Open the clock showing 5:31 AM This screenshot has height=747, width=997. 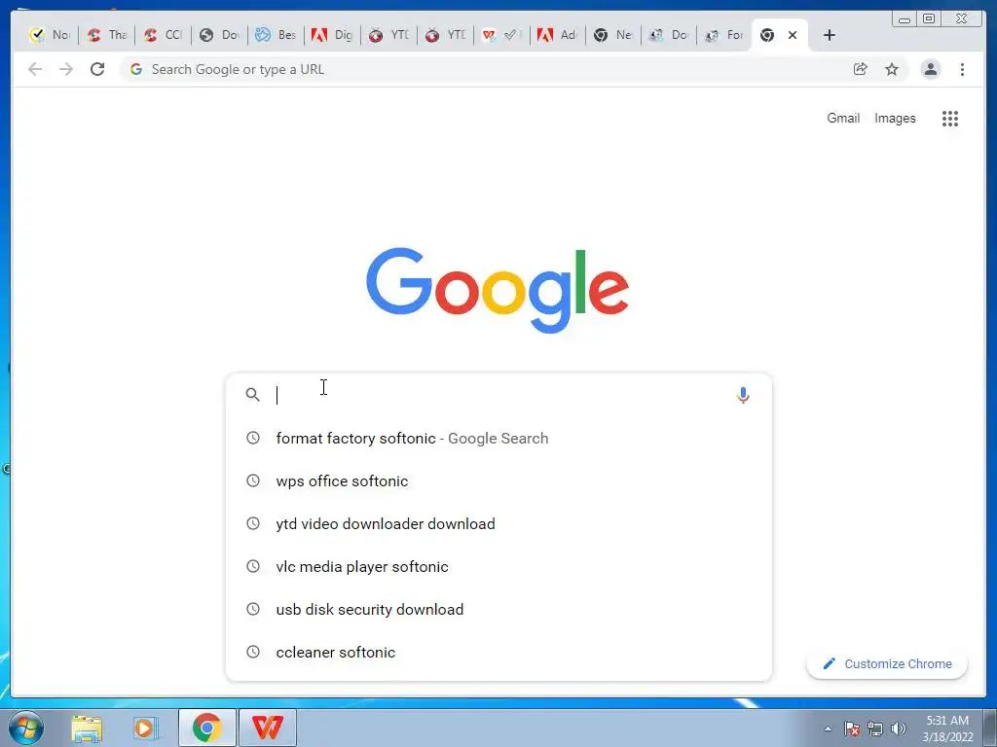coord(947,729)
